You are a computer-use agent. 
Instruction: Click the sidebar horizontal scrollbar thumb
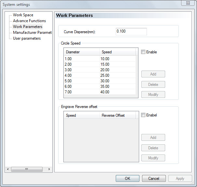(x=27, y=169)
